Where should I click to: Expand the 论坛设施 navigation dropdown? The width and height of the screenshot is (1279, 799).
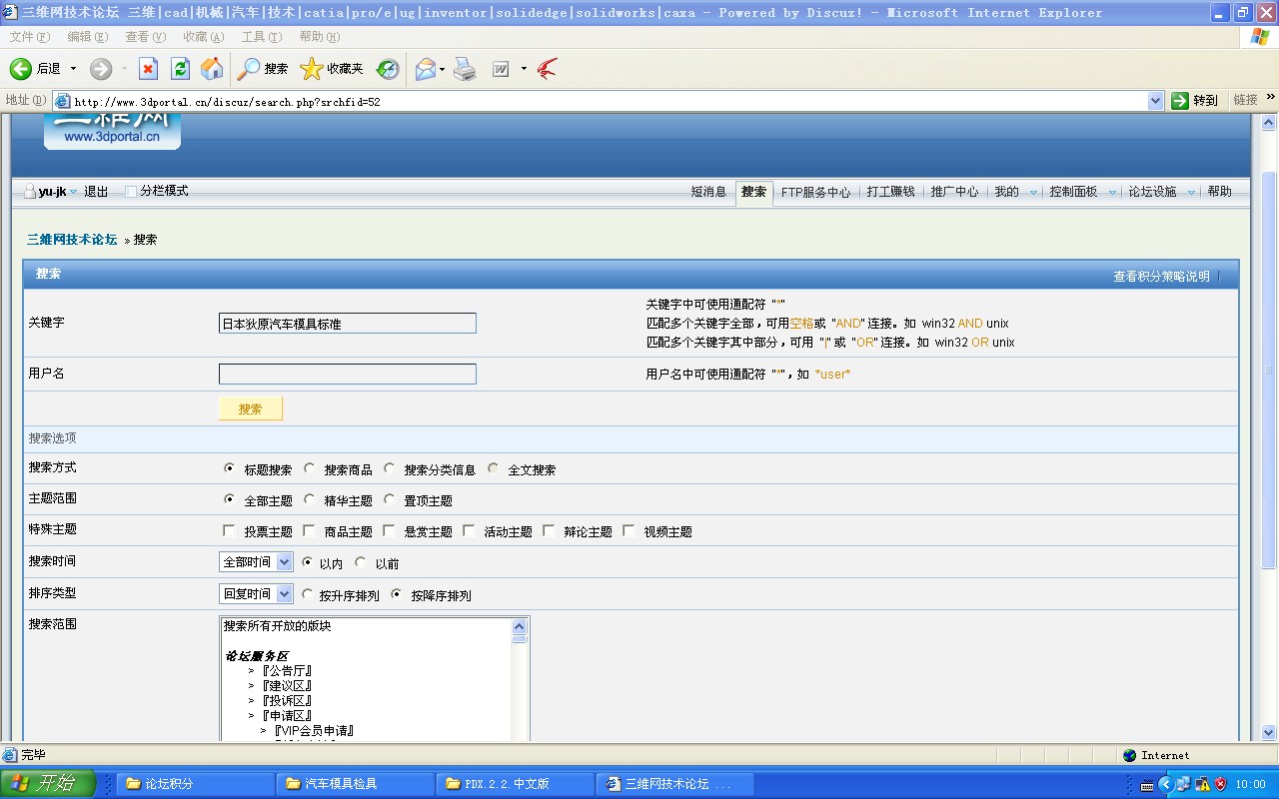[1191, 192]
